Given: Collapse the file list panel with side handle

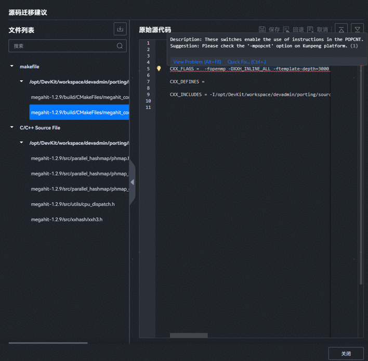Looking at the screenshot, I should [132, 182].
